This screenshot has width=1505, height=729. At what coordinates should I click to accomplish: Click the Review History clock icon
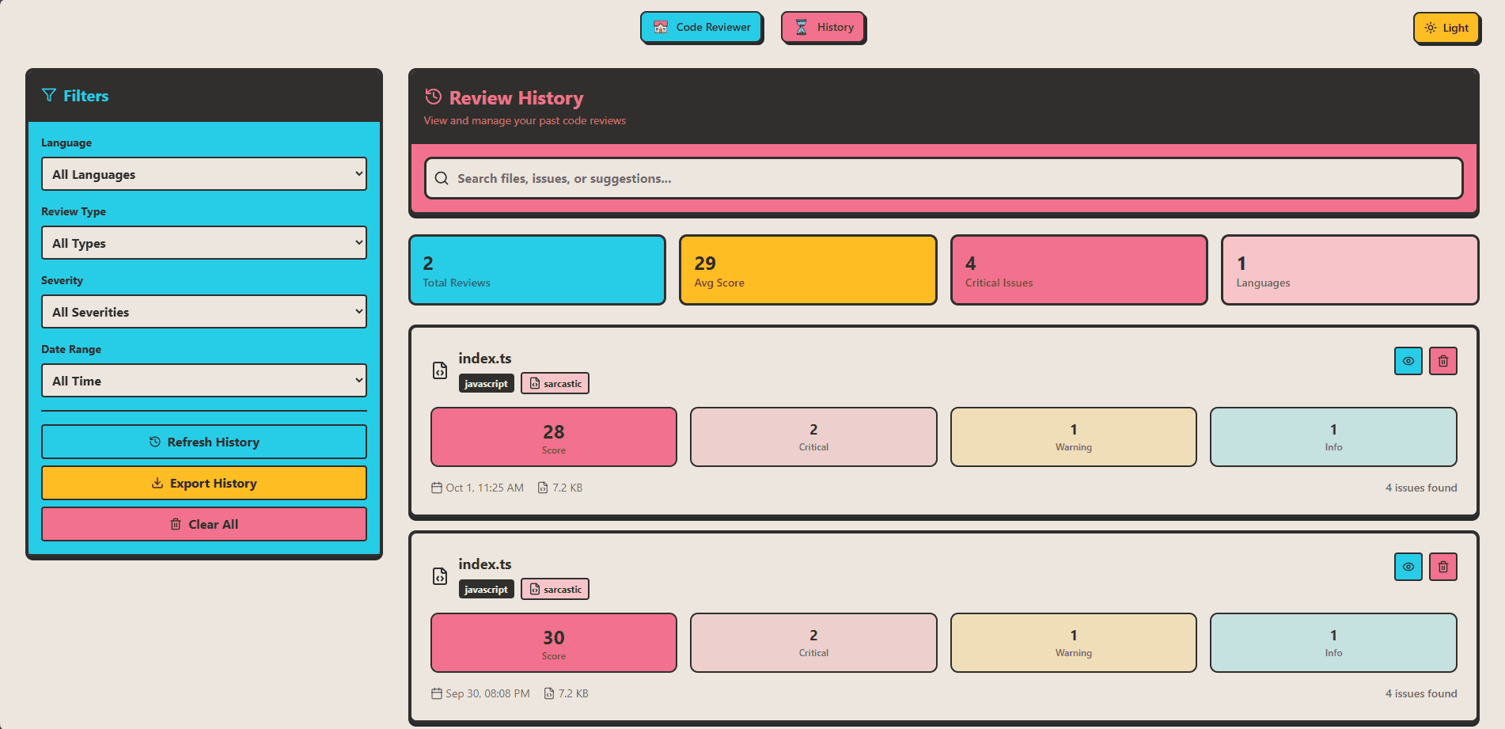click(433, 97)
